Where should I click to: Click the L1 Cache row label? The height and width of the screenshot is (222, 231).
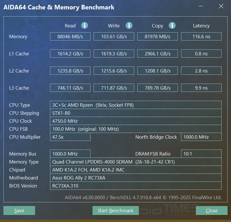[19, 54]
